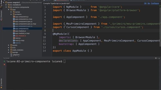The height and width of the screenshot is (90, 161).
Task: Expand the assets folder arrow
Action: tap(9, 45)
